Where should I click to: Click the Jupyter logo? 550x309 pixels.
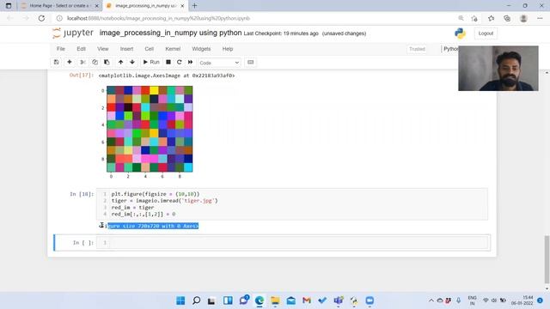(72, 33)
